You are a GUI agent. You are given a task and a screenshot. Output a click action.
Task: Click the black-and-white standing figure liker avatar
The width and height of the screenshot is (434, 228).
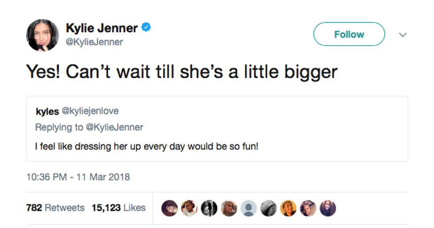click(x=209, y=208)
